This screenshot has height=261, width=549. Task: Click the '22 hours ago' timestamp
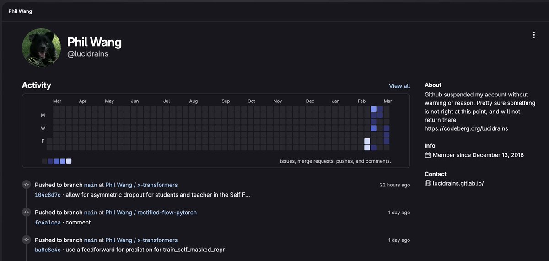(395, 185)
